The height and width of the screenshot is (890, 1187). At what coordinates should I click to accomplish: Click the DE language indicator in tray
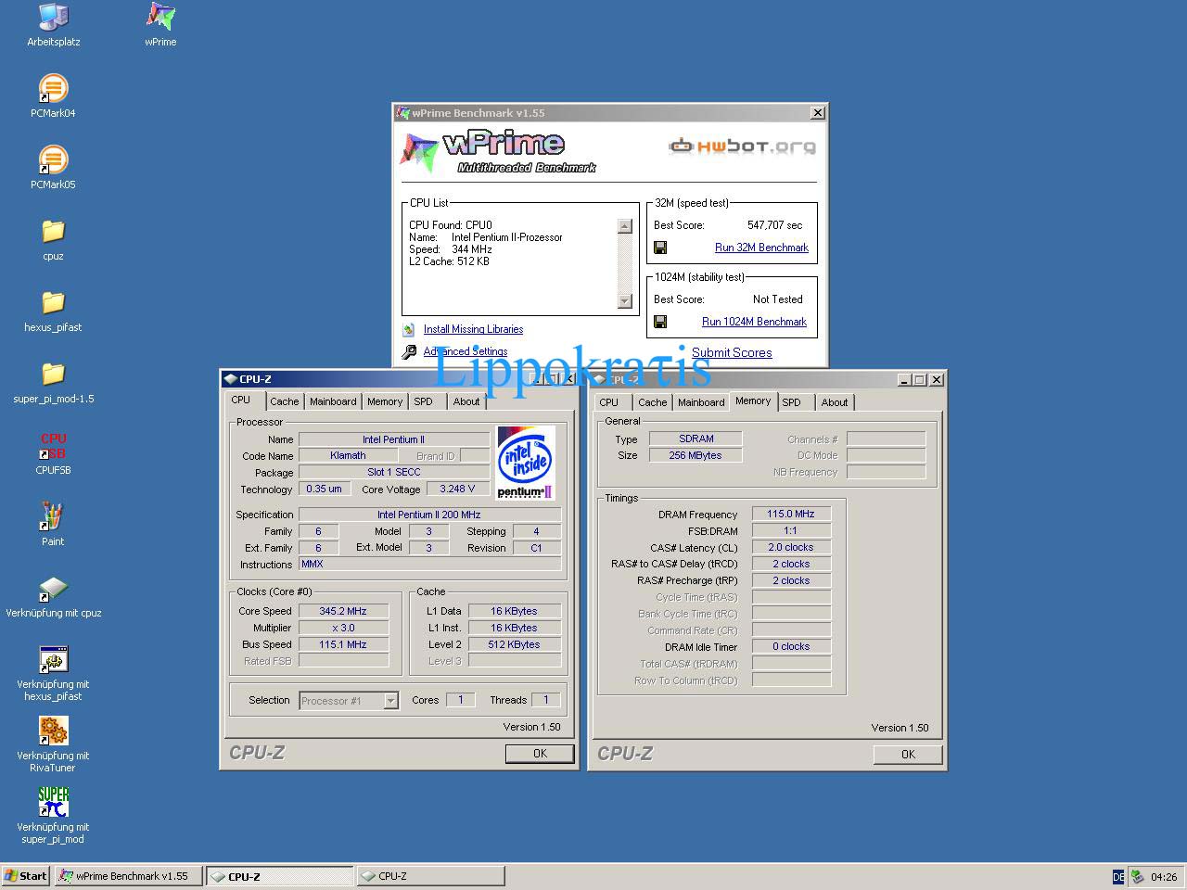pos(1118,876)
